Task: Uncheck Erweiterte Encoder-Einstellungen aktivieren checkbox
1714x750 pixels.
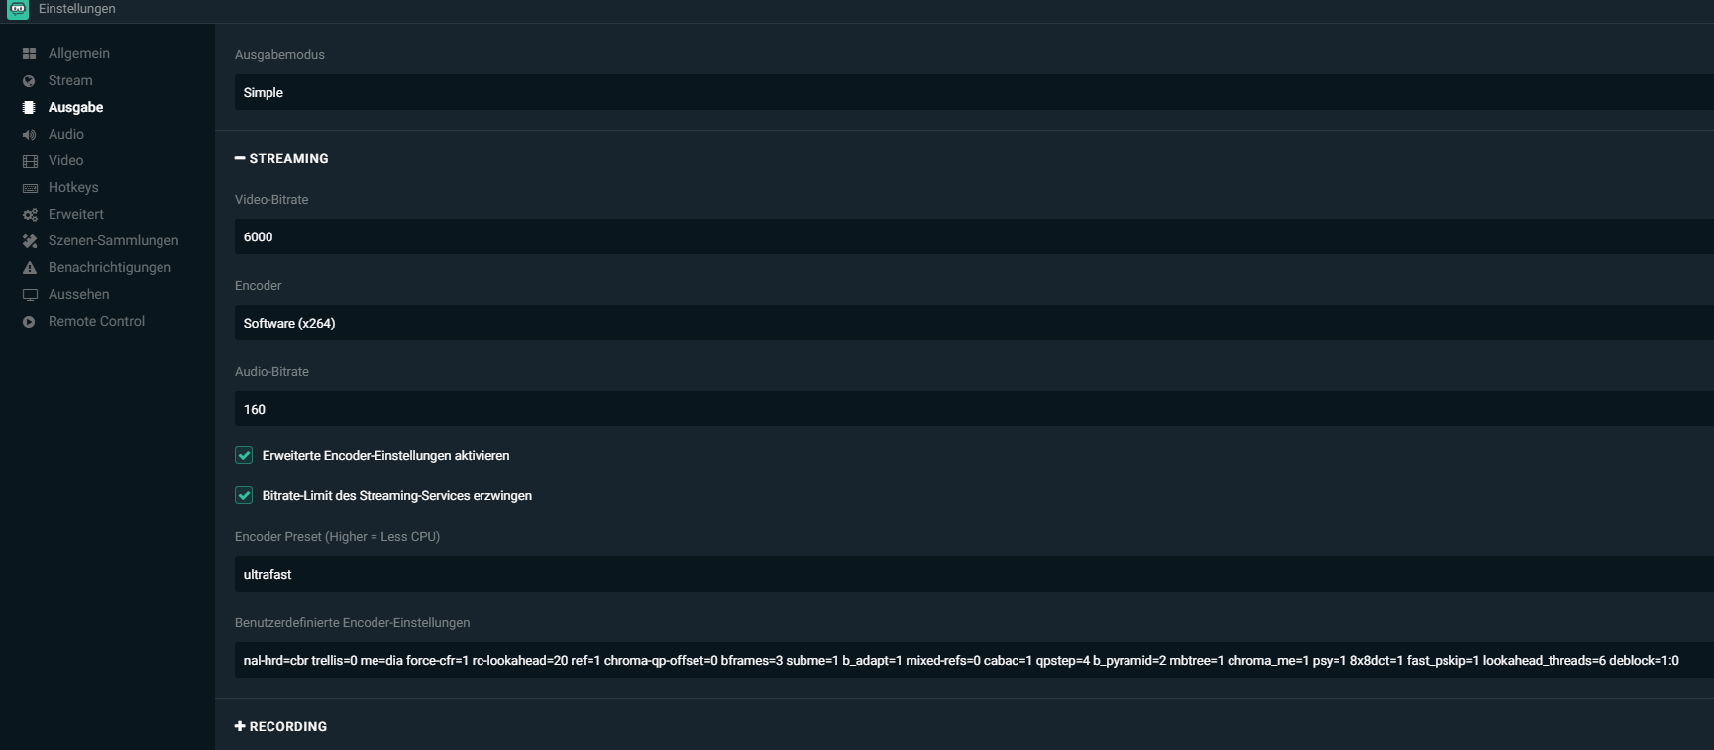Action: point(244,455)
